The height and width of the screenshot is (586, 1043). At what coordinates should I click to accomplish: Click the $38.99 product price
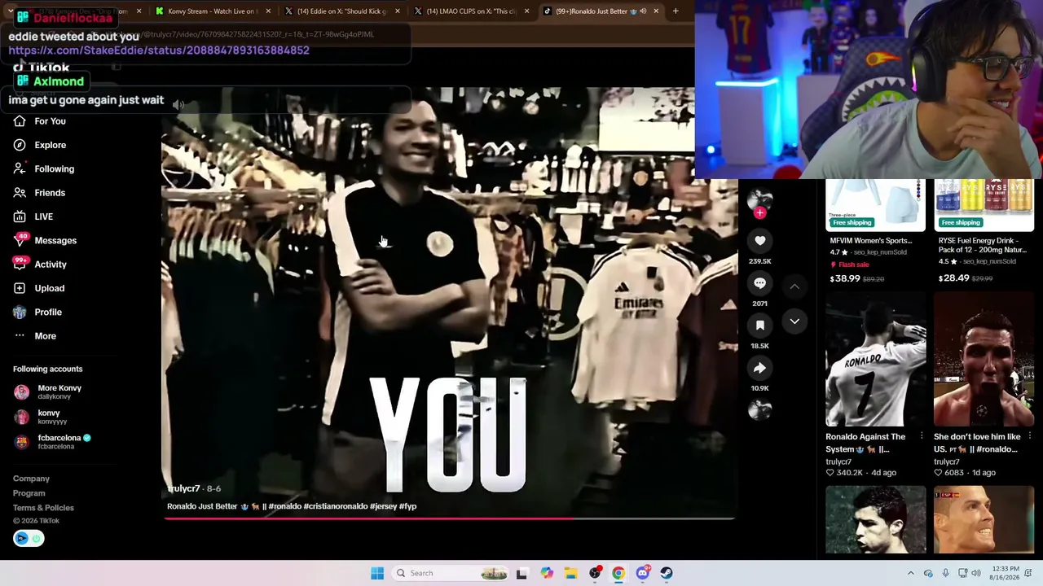tap(845, 278)
